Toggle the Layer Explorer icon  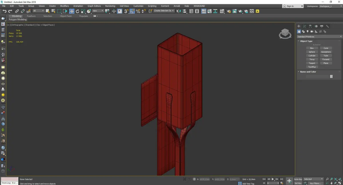click(x=197, y=11)
